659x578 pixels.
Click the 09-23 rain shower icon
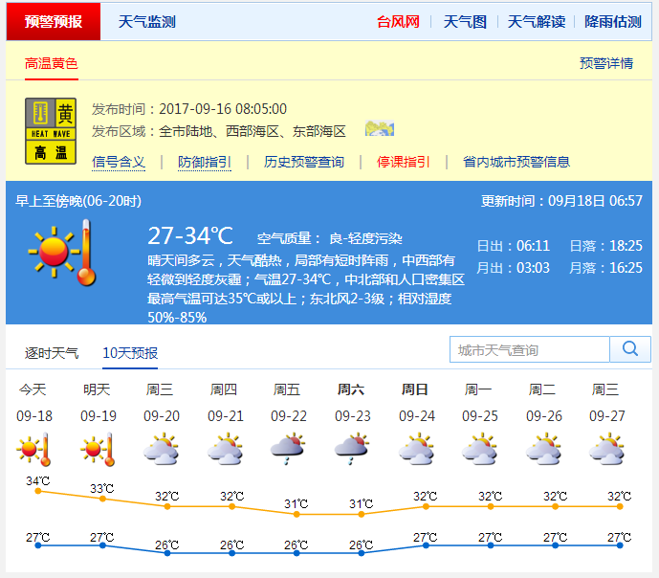(x=352, y=449)
